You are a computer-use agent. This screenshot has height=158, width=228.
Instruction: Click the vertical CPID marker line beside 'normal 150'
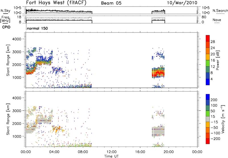click(x=26, y=27)
